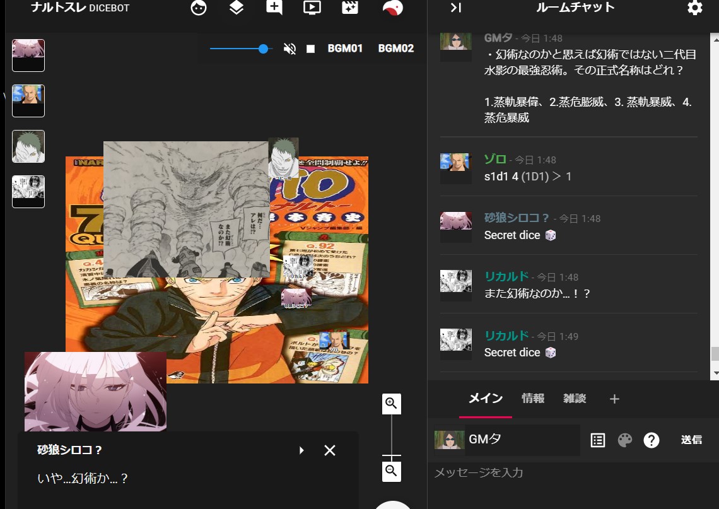Viewport: 719px width, 509px height.
Task: Play BGM02 track
Action: pyautogui.click(x=395, y=49)
